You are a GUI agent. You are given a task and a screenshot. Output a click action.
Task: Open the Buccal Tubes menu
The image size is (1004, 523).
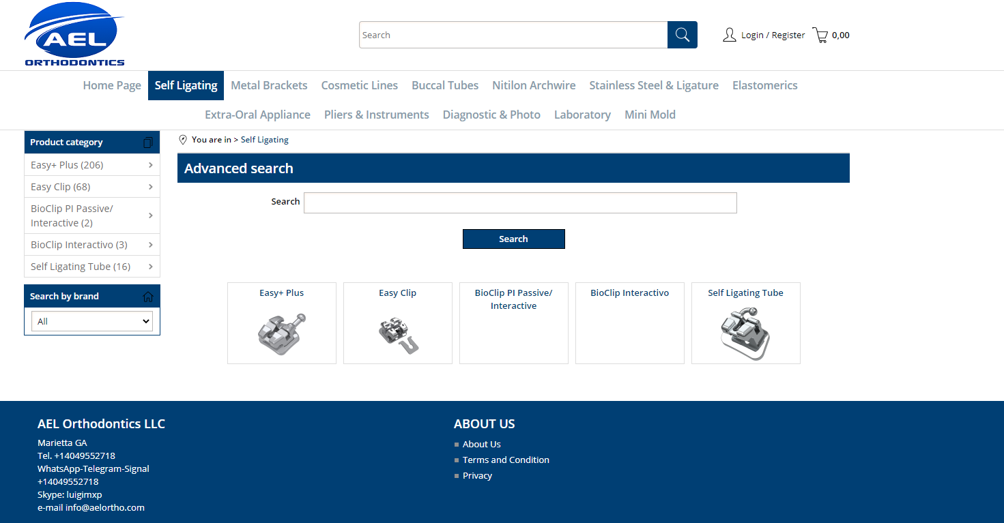tap(445, 85)
